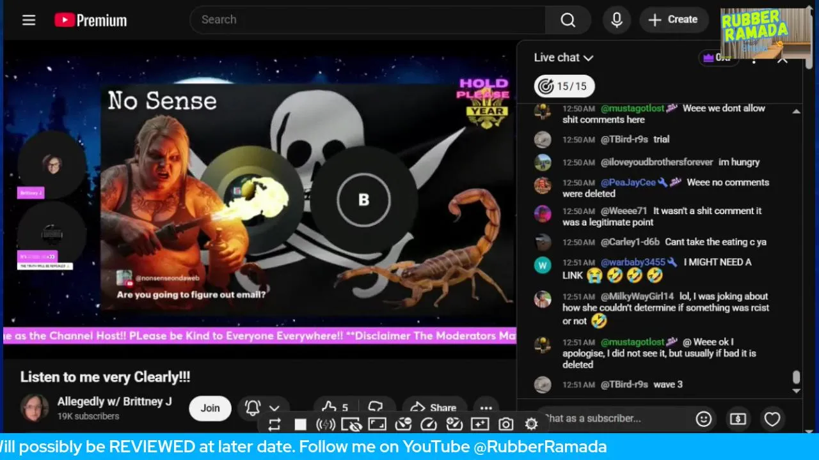Viewport: 819px width, 460px height.
Task: Click chat scrollbar down arrow
Action: (x=796, y=390)
